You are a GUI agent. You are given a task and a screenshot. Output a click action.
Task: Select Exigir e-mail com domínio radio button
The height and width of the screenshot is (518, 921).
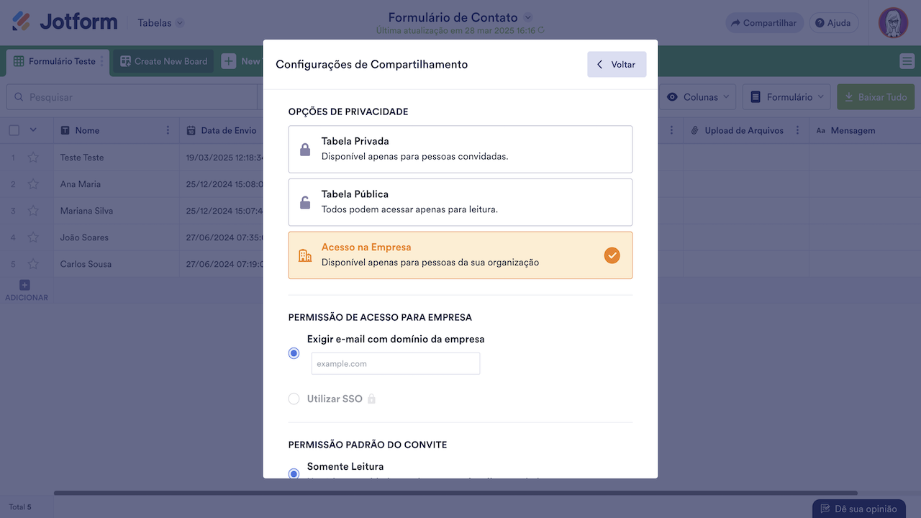click(294, 353)
